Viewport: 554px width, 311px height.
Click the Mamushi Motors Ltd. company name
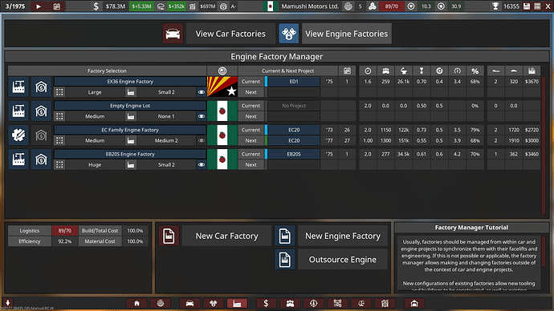point(310,6)
